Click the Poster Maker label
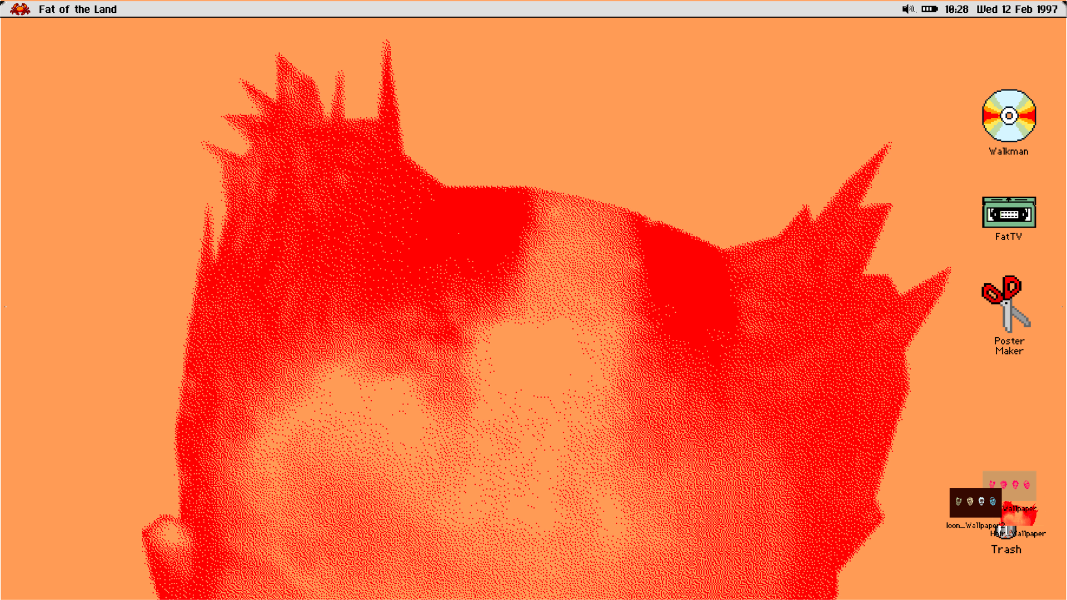The width and height of the screenshot is (1067, 600). 1009,346
